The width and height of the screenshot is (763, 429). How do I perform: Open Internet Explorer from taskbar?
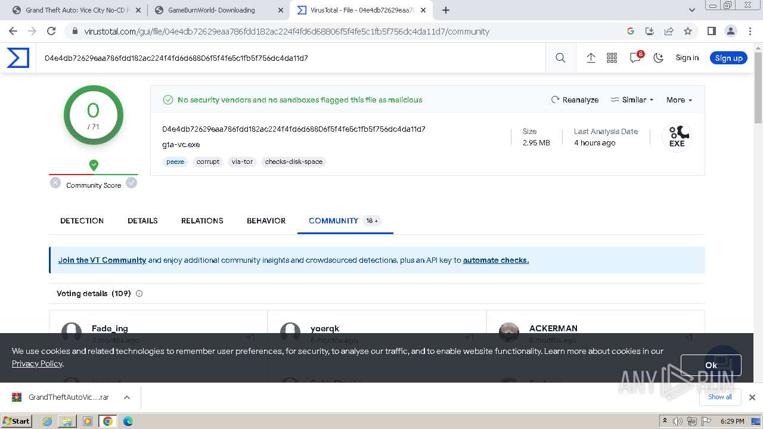[x=48, y=421]
